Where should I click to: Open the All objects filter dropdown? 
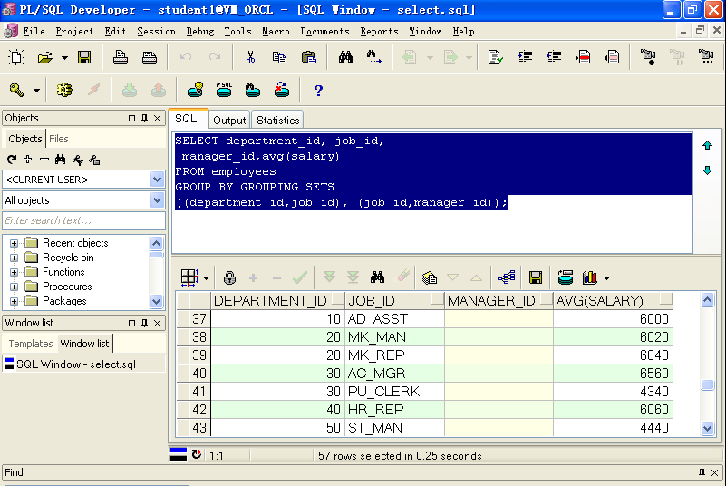(157, 200)
